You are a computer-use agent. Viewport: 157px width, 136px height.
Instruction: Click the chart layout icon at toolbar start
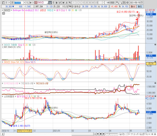(3, 3)
